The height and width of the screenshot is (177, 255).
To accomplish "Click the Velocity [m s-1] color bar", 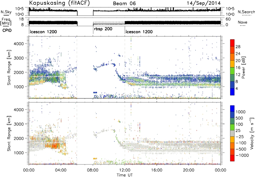I will pos(232,133).
